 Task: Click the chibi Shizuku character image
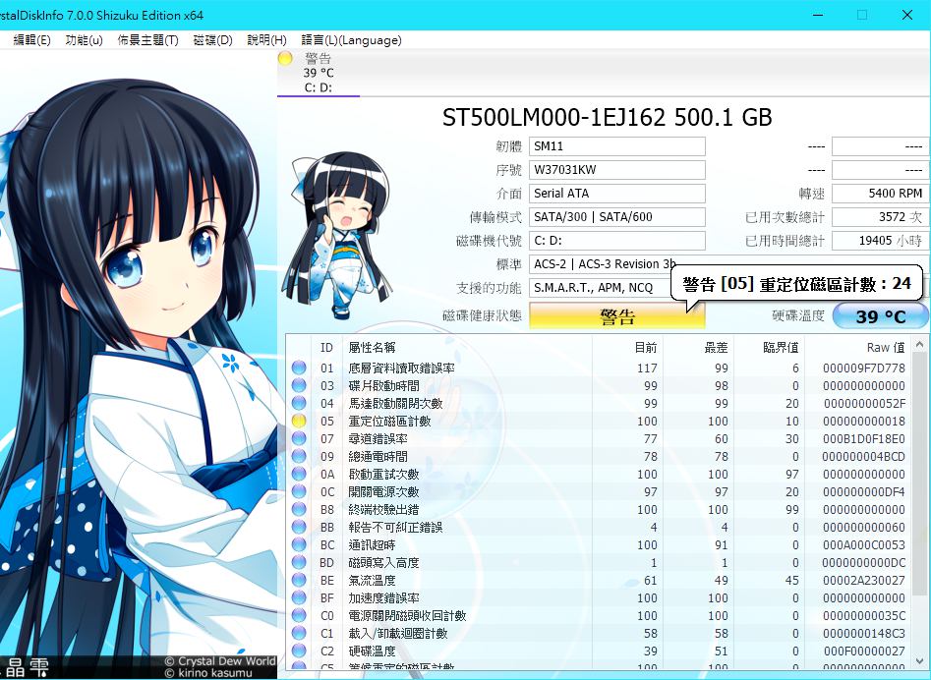point(339,235)
